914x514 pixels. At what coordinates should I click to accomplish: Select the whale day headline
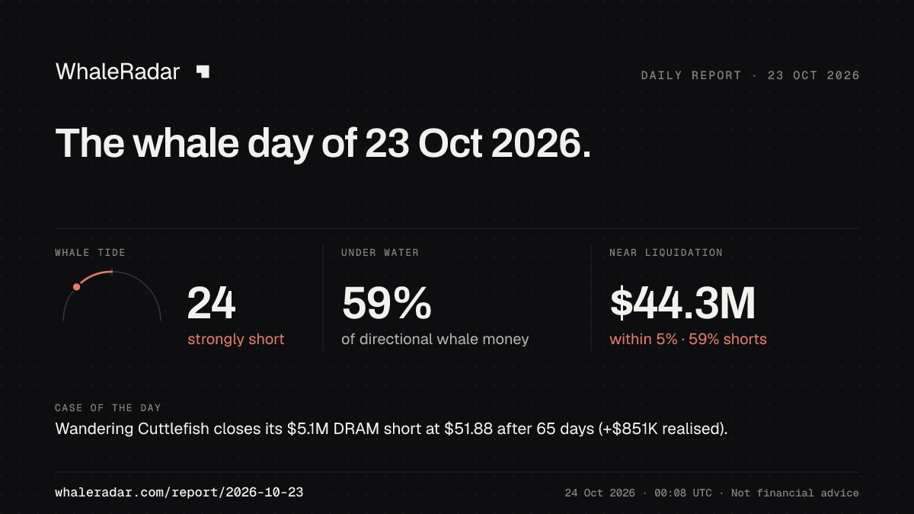[323, 142]
